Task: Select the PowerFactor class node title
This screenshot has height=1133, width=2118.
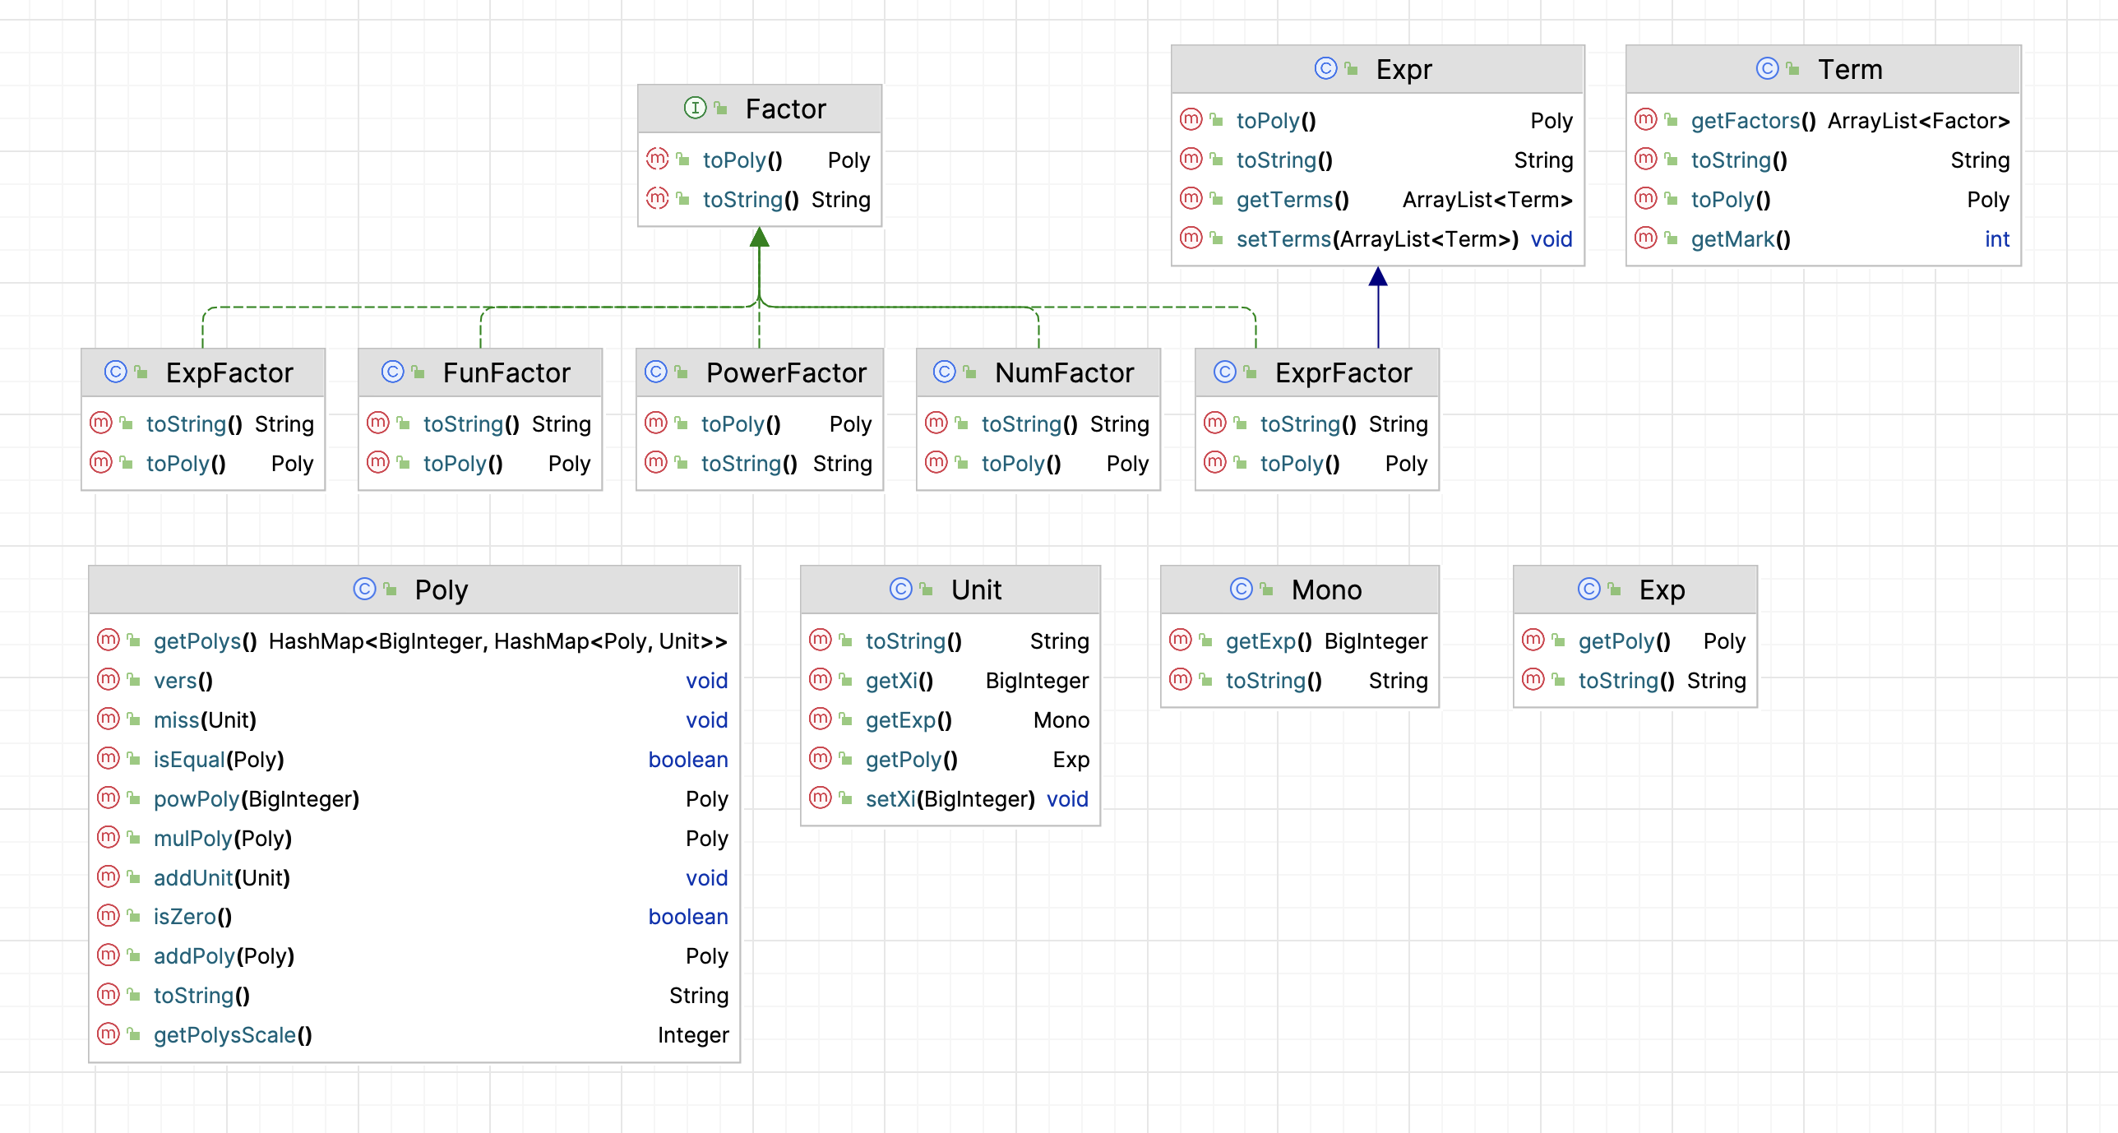Action: point(759,372)
